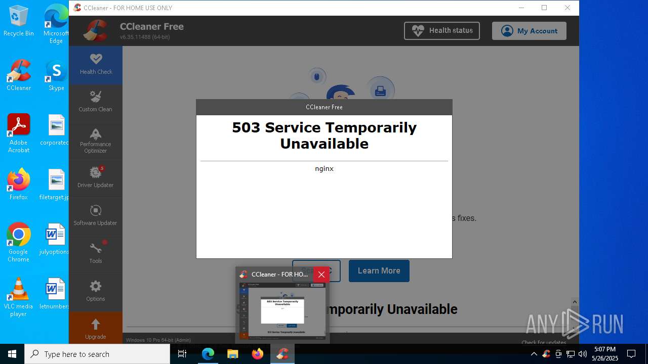Open File Explorer from the taskbar
This screenshot has height=364, width=648.
coord(232,354)
